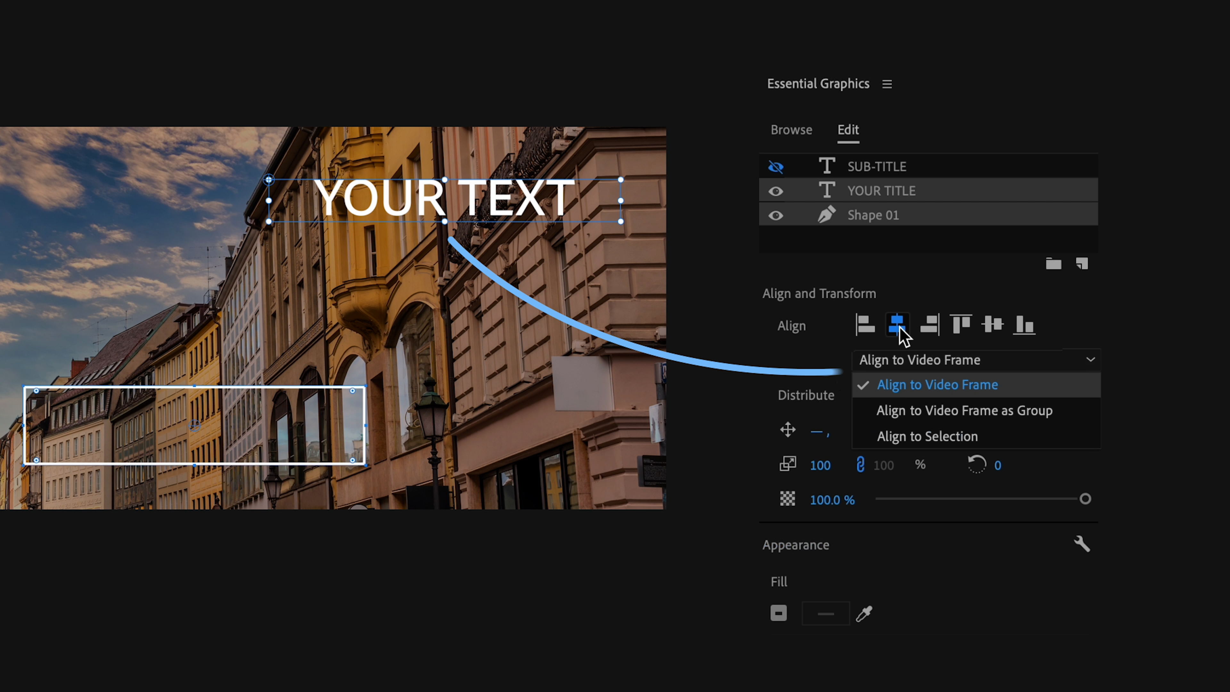Pick fill color with the eyedropper
1230x692 pixels.
click(x=864, y=614)
